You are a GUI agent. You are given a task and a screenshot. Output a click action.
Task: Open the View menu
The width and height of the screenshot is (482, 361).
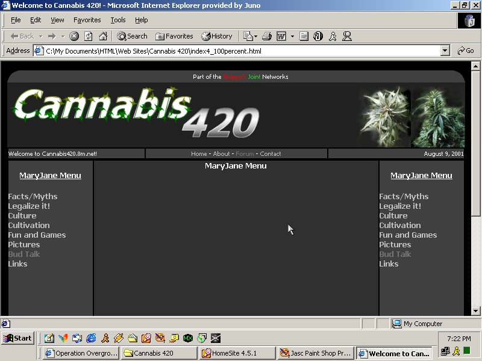tap(57, 20)
